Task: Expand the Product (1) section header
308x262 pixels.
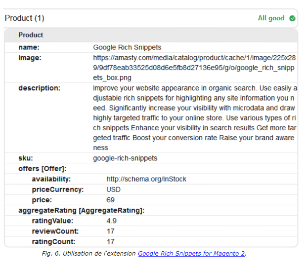Action: click(x=150, y=18)
